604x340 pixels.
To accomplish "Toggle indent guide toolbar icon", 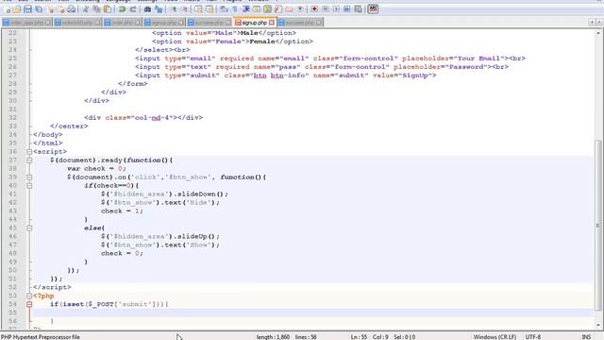I will (245, 9).
